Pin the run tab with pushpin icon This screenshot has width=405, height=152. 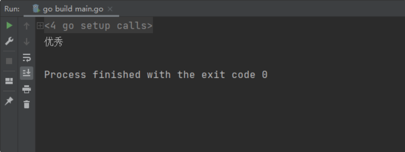point(9,101)
